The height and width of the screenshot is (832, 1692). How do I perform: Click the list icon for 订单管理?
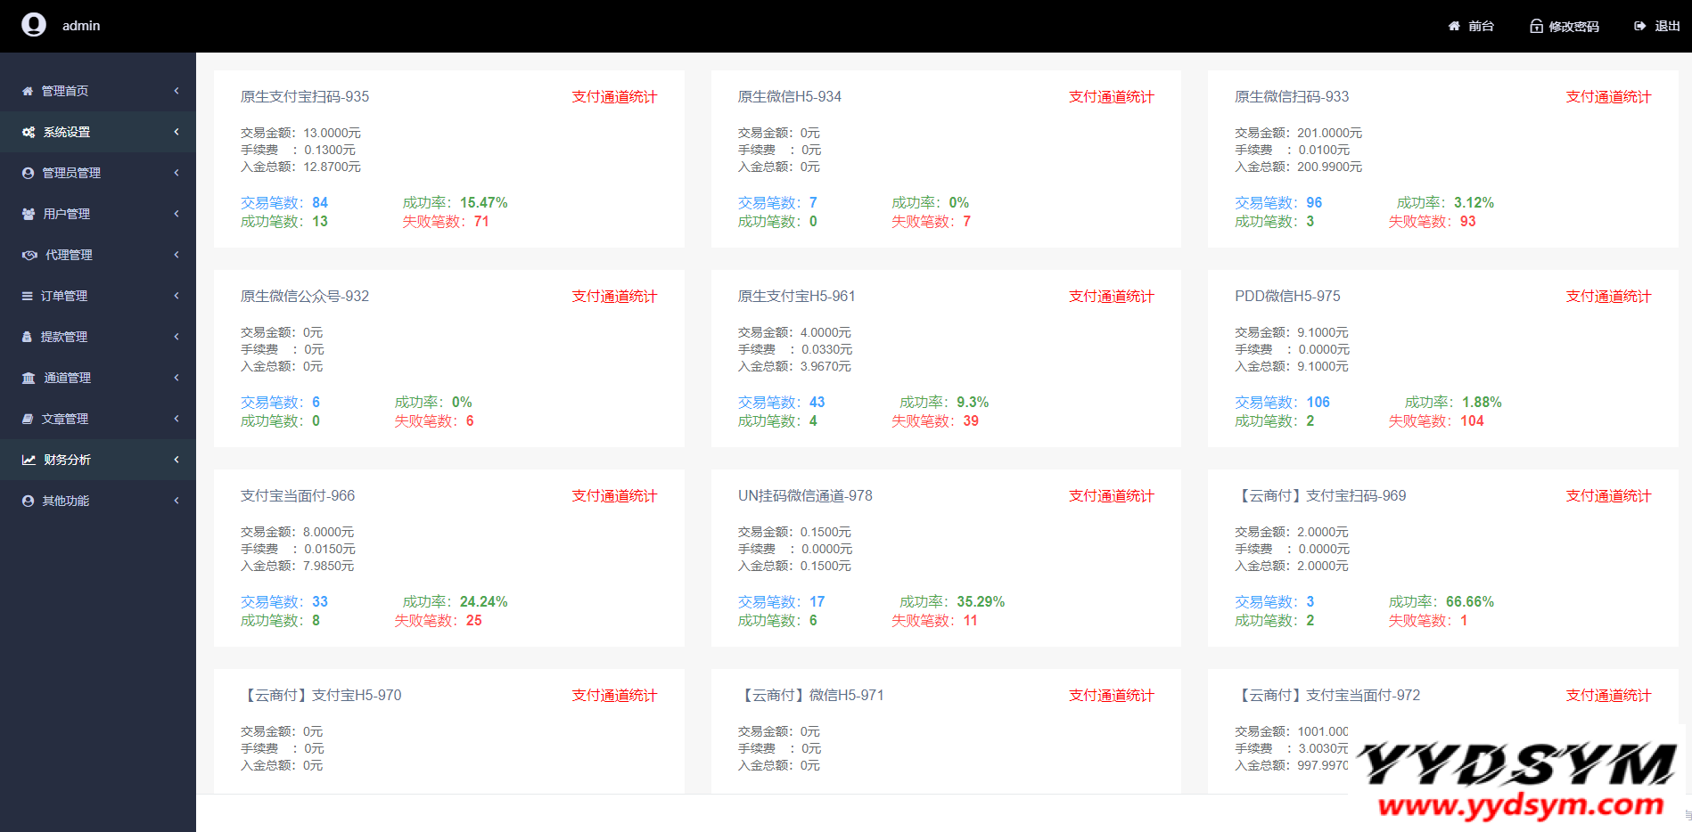[x=28, y=296]
